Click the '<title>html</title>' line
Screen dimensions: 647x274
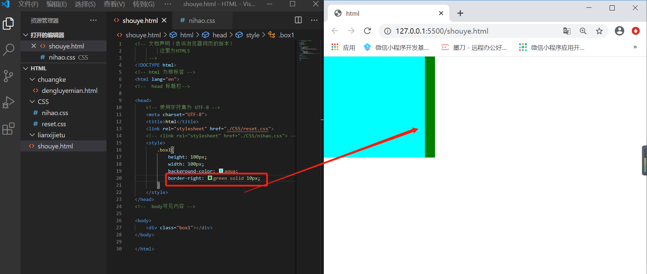pyautogui.click(x=172, y=122)
